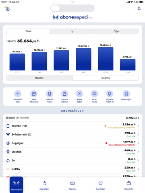145x193 pixels.
Task: Click the Telefon phone icon
Action: 8,126
